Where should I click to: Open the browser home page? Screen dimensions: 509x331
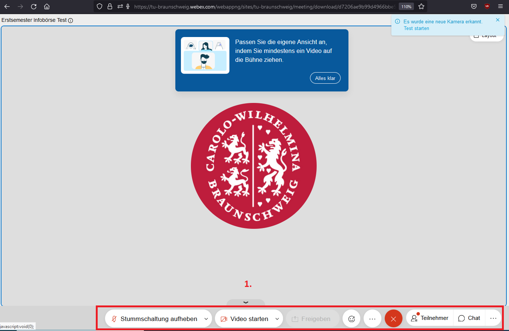47,6
